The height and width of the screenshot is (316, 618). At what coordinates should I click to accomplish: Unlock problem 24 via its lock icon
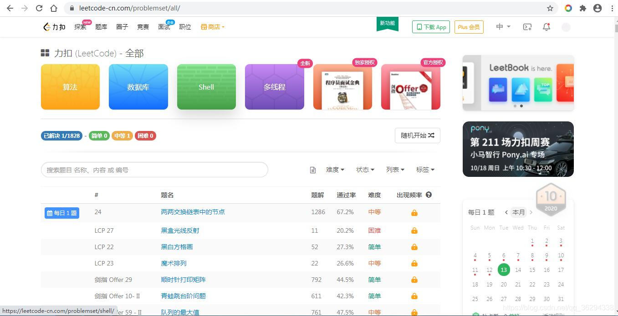[x=414, y=212]
